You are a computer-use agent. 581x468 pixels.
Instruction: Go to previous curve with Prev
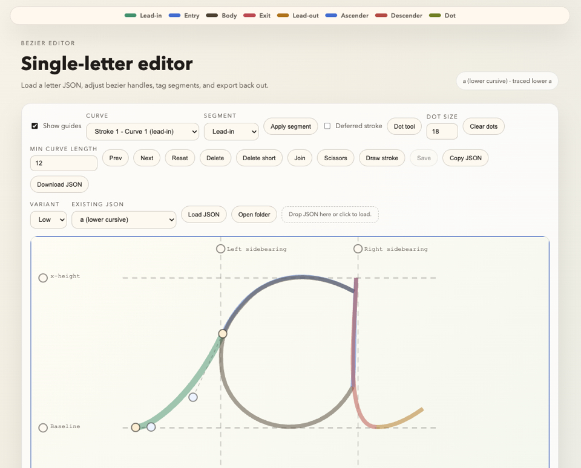(116, 158)
